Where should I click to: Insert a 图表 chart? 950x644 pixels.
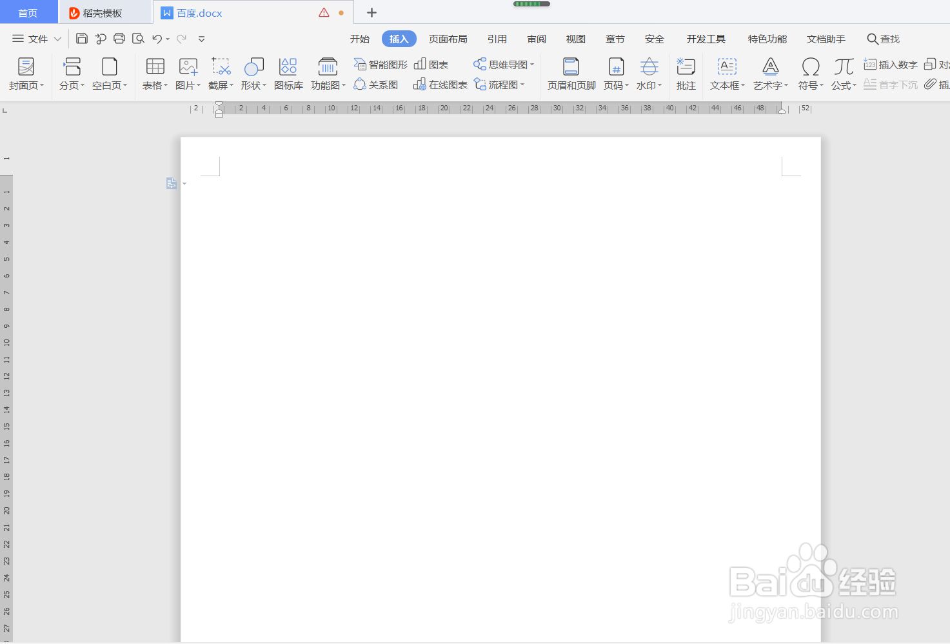431,65
